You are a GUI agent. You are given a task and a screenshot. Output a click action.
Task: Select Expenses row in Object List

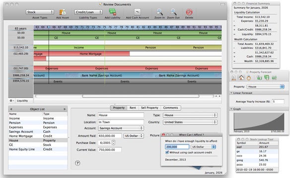(38, 127)
